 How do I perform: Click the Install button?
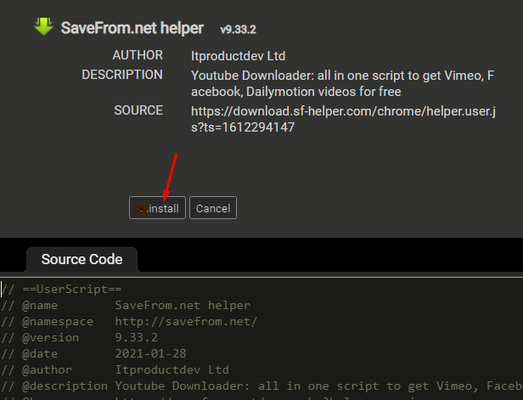coord(157,208)
